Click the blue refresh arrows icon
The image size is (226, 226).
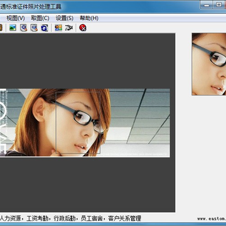[x=45, y=28]
